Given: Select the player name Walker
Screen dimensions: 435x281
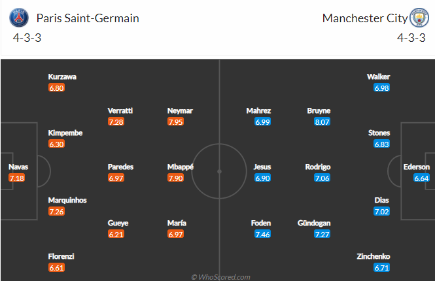Looking at the screenshot, I should (379, 76).
